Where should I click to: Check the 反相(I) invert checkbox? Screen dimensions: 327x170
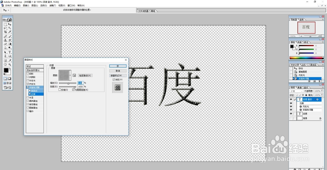tap(60, 90)
